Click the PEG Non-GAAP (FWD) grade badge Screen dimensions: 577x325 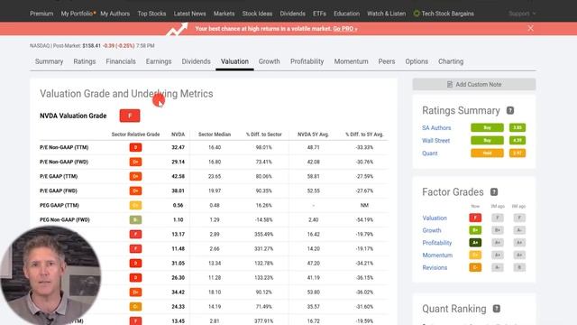(x=135, y=220)
